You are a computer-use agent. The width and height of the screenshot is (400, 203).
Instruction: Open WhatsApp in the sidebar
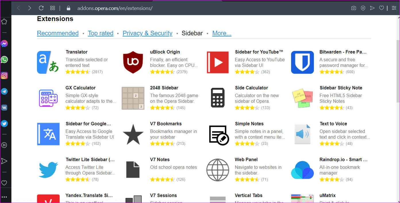tap(4, 60)
